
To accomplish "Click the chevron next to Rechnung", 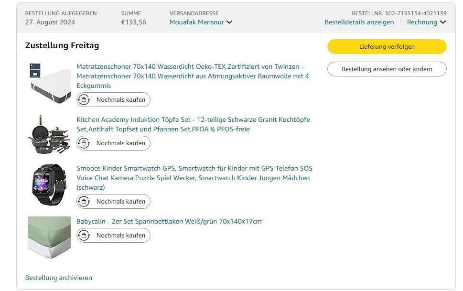I will pos(443,22).
